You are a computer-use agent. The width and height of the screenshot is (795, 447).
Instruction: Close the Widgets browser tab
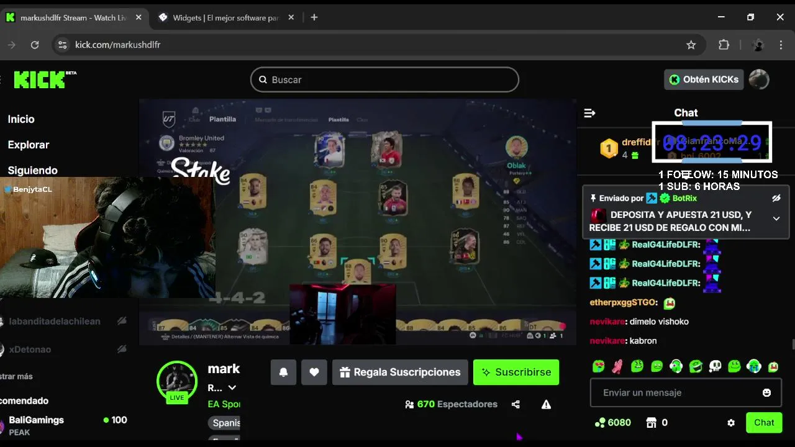[291, 17]
